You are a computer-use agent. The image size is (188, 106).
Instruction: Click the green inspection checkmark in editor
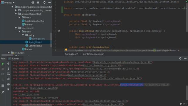pos(187,1)
